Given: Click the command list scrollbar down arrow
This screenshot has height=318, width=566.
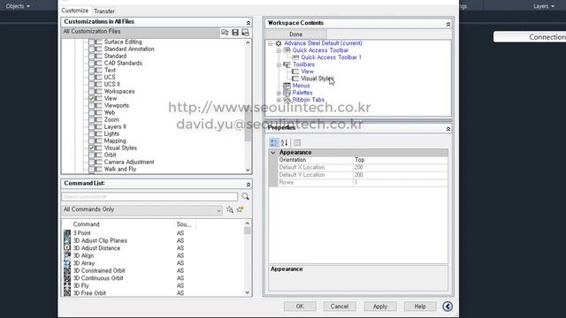Looking at the screenshot, I should 248,292.
